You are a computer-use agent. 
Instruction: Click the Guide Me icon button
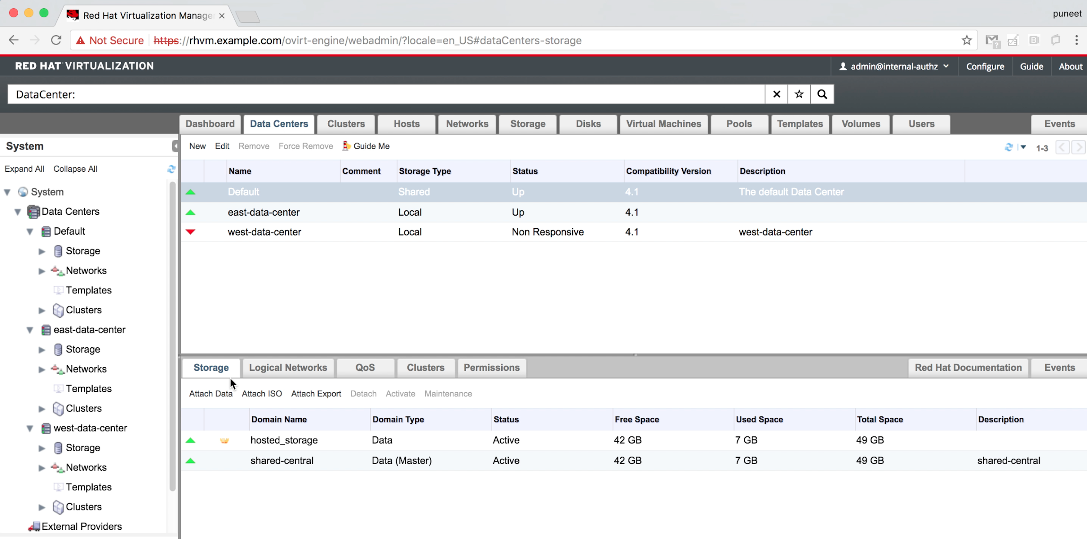(347, 146)
